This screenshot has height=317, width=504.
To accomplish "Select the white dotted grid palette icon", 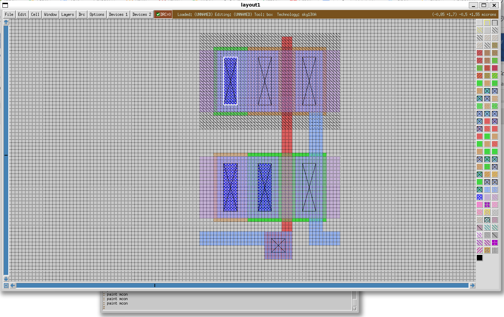I will [480, 22].
